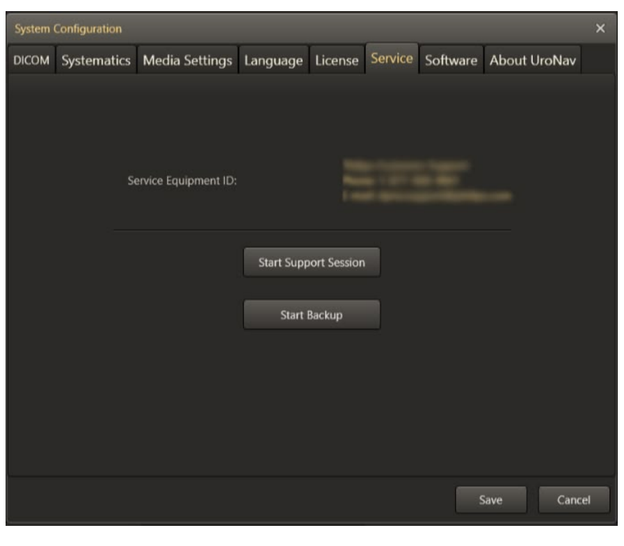This screenshot has width=624, height=546.
Task: Open the License tab
Action: pyautogui.click(x=337, y=60)
